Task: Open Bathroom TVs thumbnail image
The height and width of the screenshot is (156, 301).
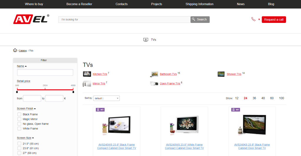Action: tap(154, 74)
